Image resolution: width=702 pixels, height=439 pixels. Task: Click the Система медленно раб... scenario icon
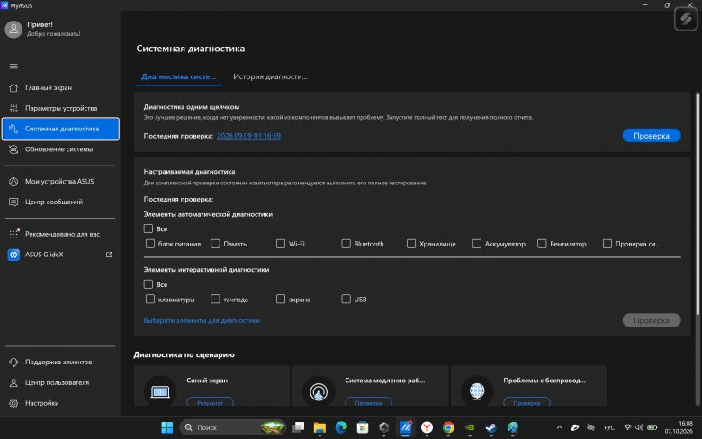(x=319, y=392)
